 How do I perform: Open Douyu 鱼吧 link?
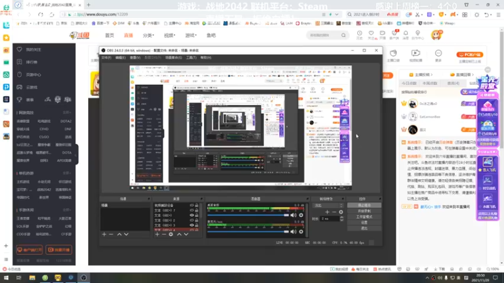(x=211, y=35)
